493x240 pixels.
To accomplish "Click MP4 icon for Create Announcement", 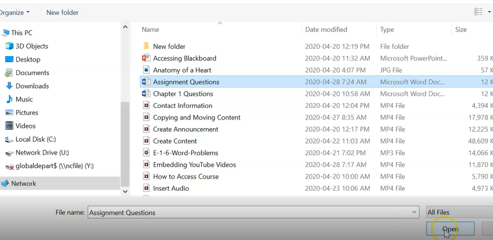I will tap(146, 129).
